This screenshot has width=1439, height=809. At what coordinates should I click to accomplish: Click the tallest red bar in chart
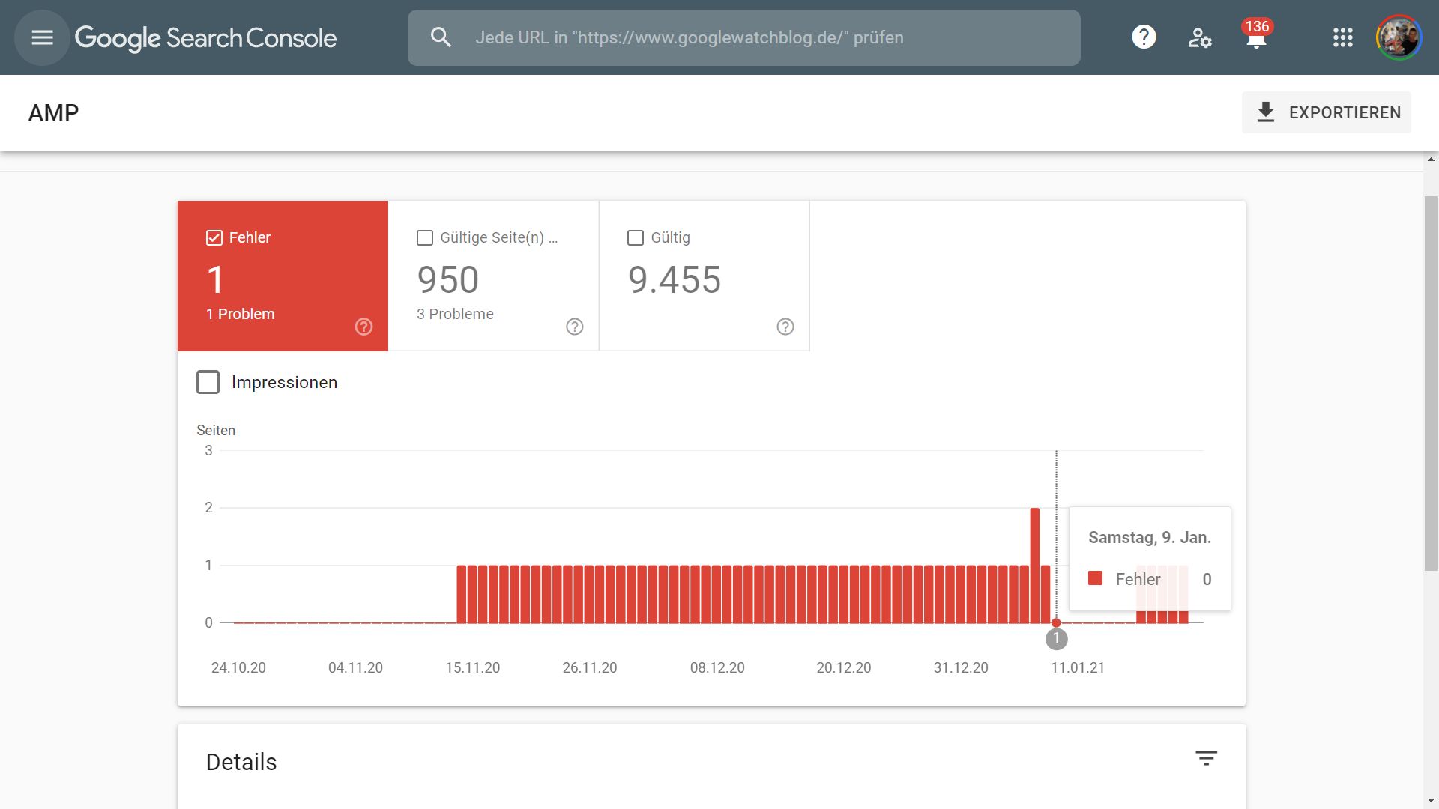(1034, 565)
